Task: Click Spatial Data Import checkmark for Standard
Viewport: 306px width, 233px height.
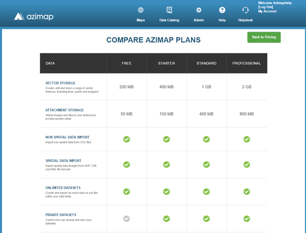Action: [x=206, y=165]
